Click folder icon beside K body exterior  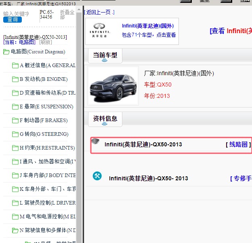click(x=15, y=189)
